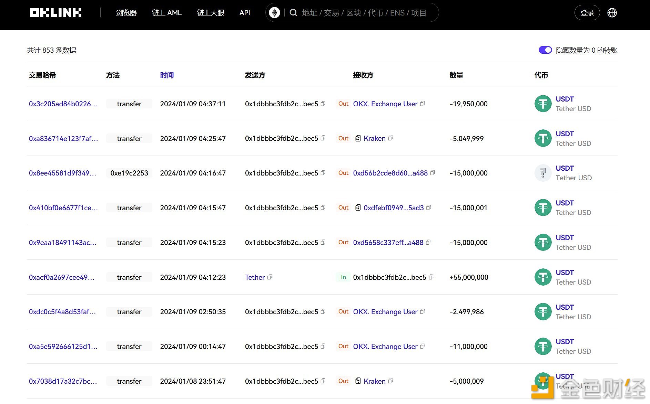Copy 0xd5658c337eff...a488 receiver address
The height and width of the screenshot is (404, 650).
(428, 242)
